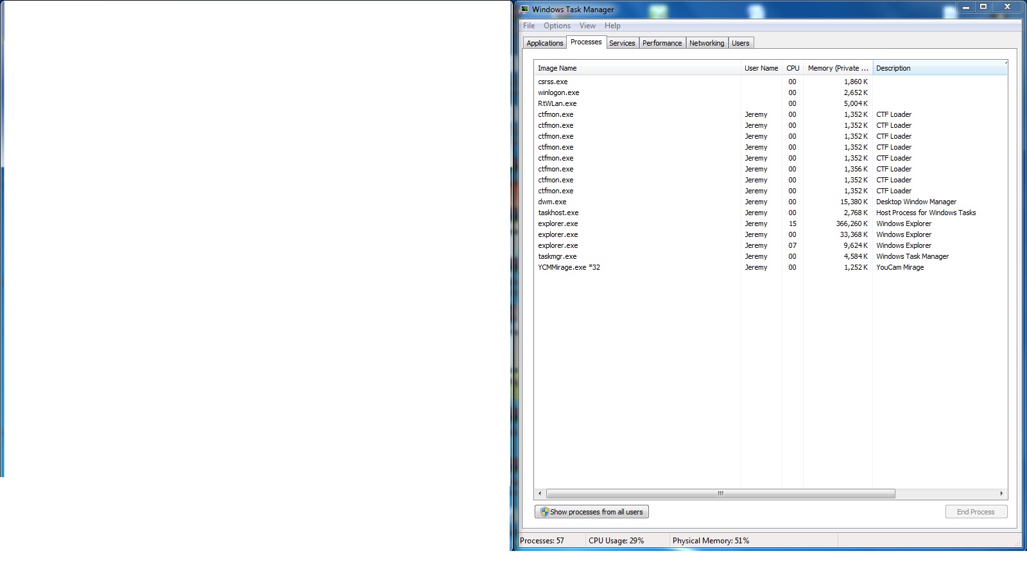The image size is (1027, 578).
Task: Click the scrollbar right arrow
Action: pos(1001,493)
